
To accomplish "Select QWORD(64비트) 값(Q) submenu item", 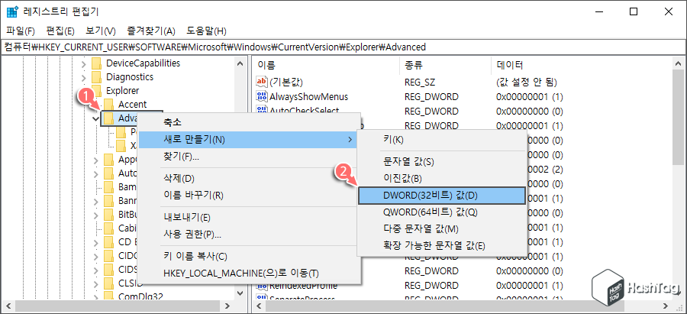I will click(442, 212).
